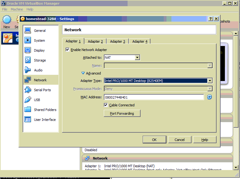The width and height of the screenshot is (240, 179).
Task: Open the Audio settings category icon
Action: click(28, 70)
